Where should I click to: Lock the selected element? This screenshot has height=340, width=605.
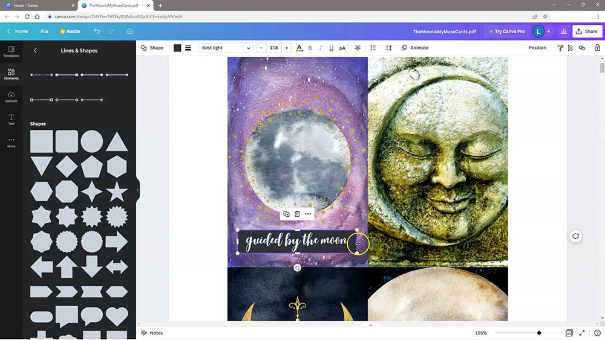(597, 48)
